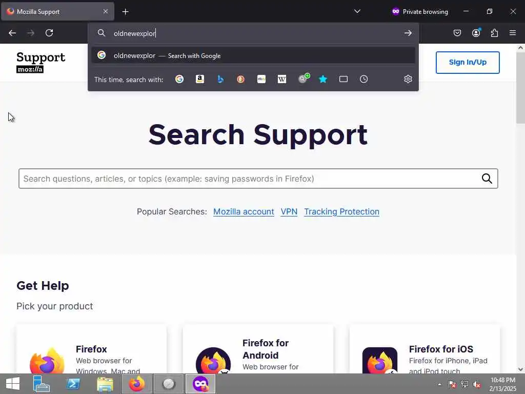Open Server Manager from the taskbar
This screenshot has height=394, width=525.
pos(41,384)
